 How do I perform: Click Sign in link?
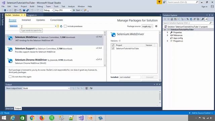click(x=204, y=7)
